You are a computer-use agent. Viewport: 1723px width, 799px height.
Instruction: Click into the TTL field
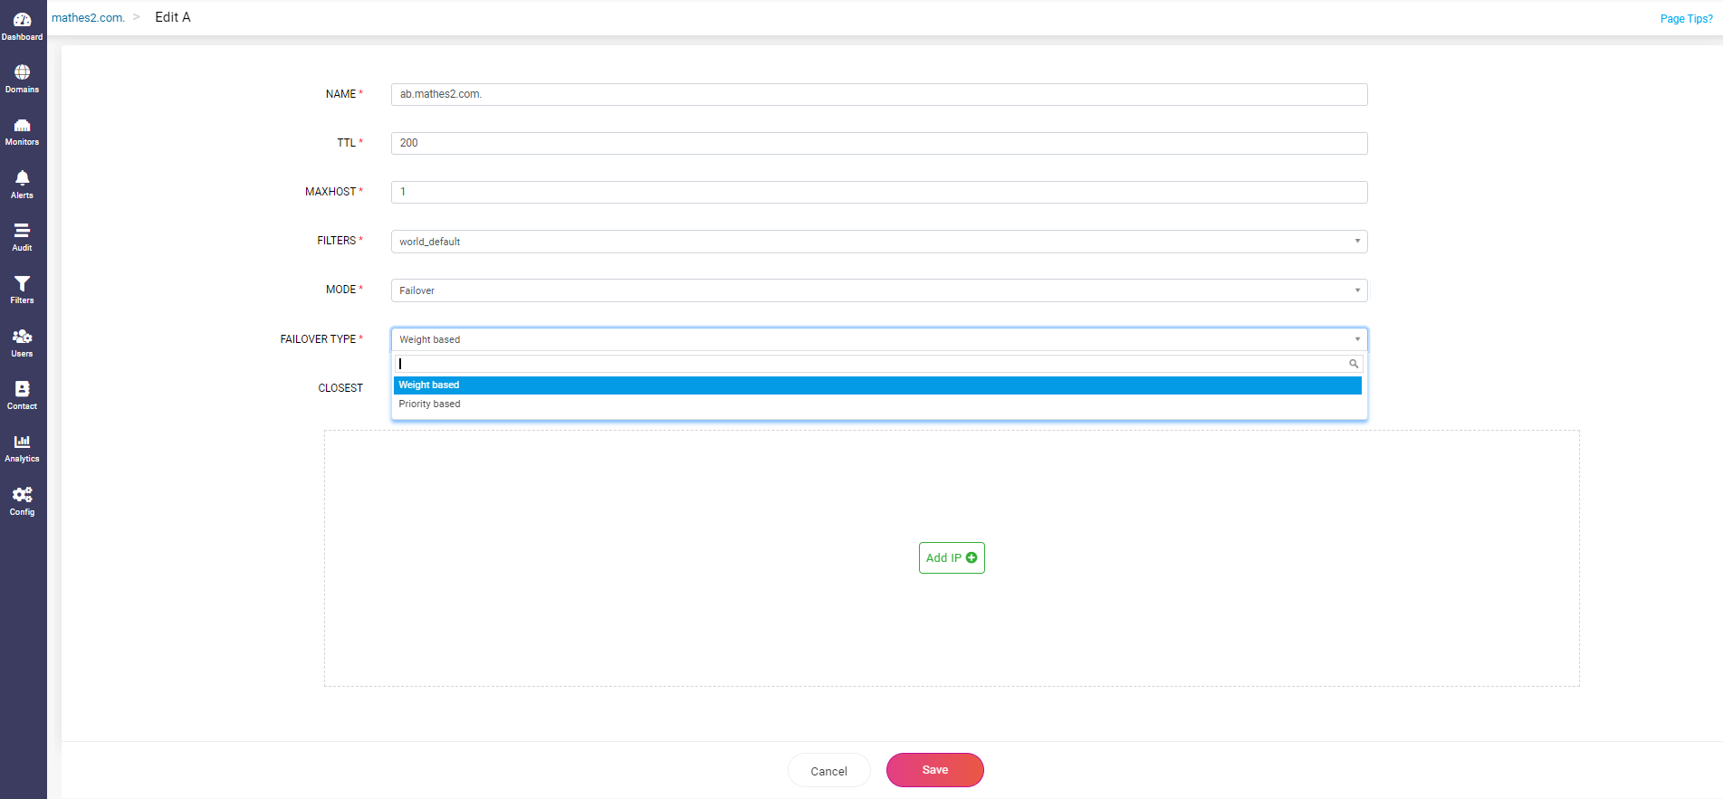(879, 143)
